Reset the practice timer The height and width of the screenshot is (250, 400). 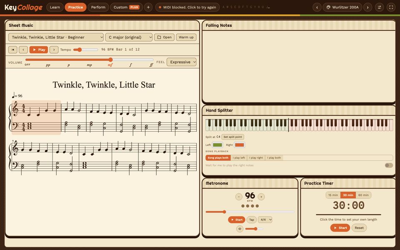point(359,228)
